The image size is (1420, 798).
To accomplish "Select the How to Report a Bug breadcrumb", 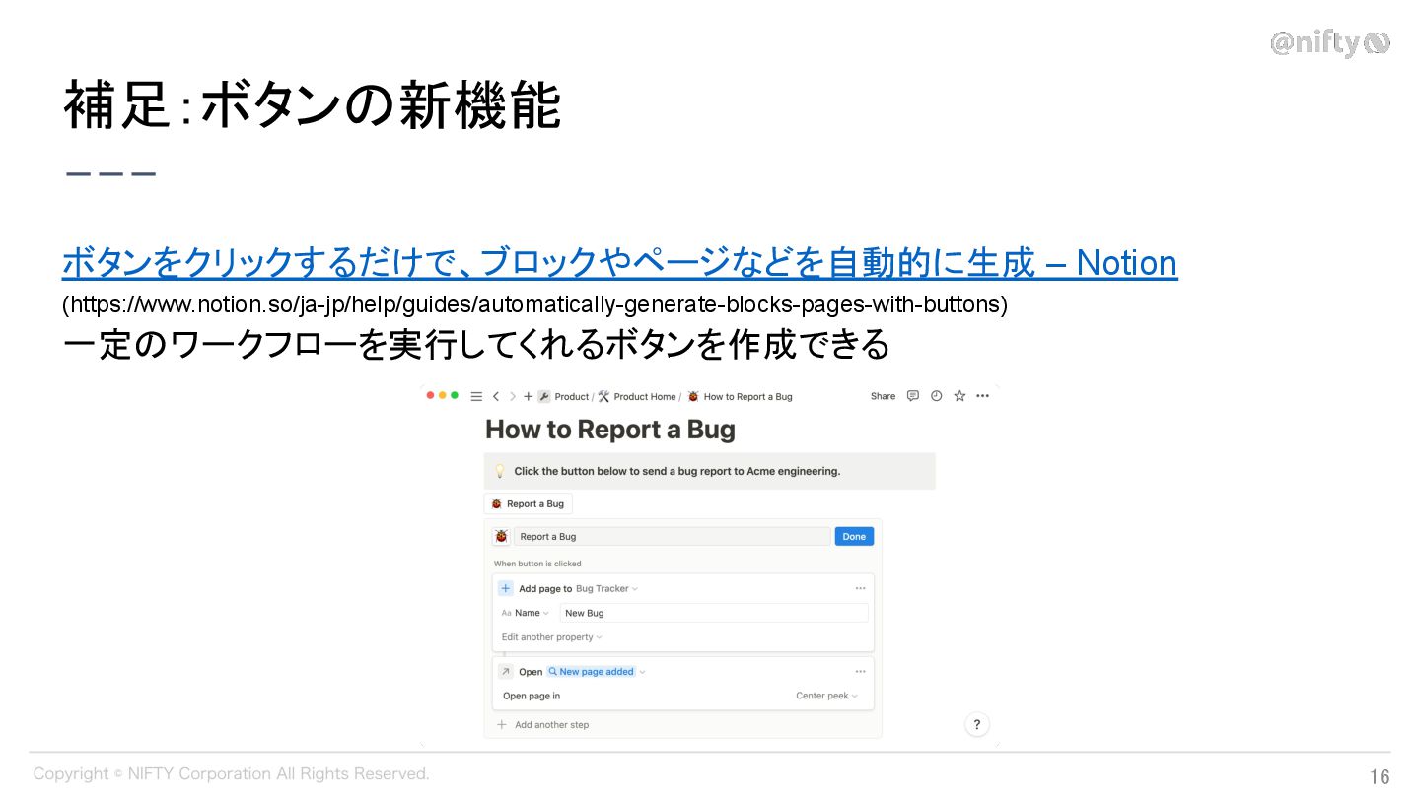I will coord(740,396).
